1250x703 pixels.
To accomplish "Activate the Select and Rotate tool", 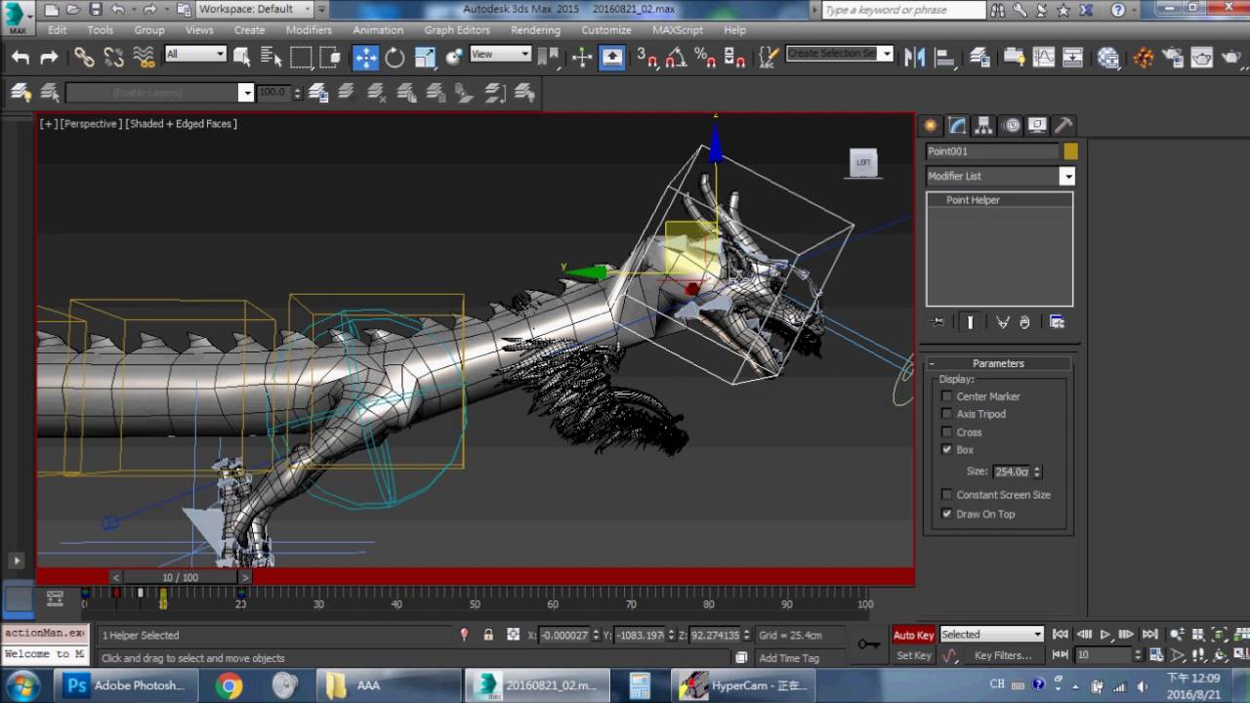I will [395, 57].
